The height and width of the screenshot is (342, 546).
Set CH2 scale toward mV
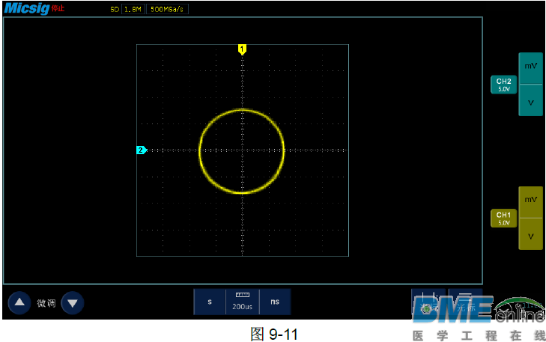(530, 67)
